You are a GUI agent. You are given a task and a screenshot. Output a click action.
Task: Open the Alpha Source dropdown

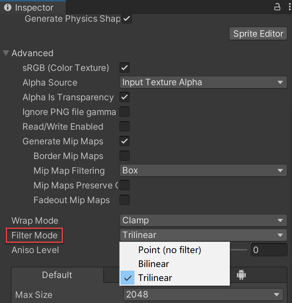click(203, 82)
